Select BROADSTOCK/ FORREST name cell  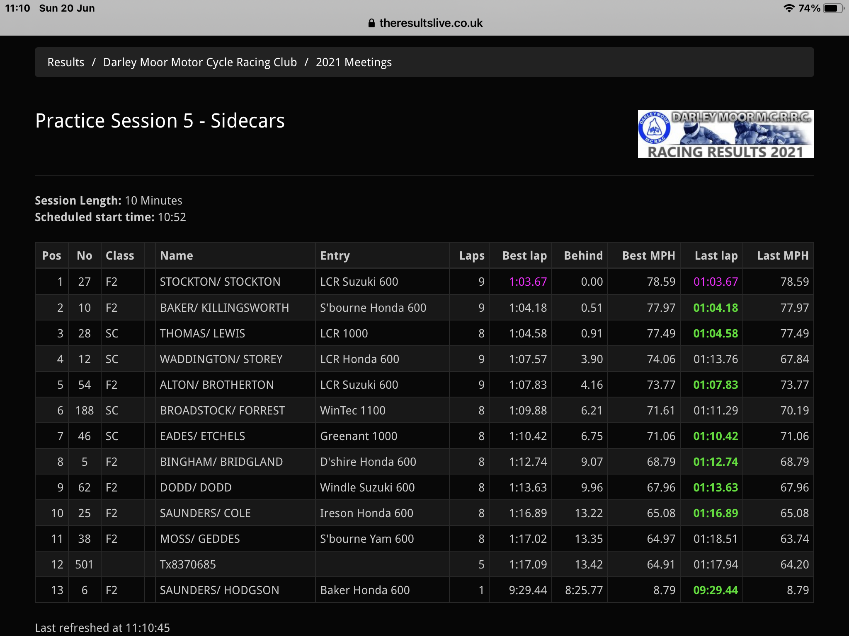pyautogui.click(x=235, y=410)
